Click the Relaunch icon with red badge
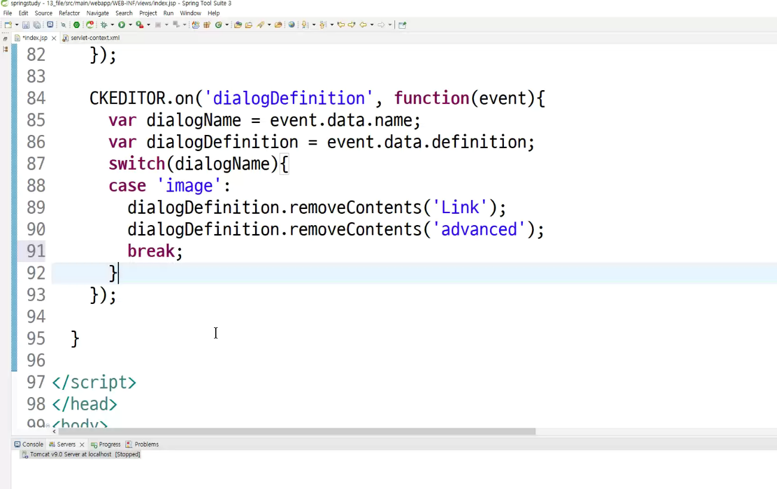This screenshot has width=777, height=489. click(90, 25)
